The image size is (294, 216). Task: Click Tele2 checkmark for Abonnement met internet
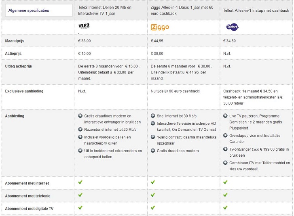(x=80, y=182)
